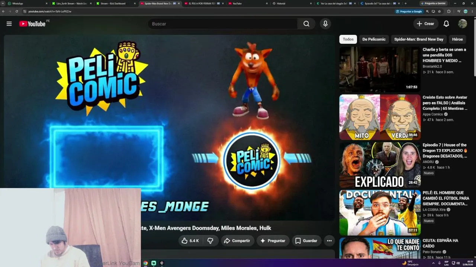The image size is (476, 267).
Task: Visit the ANDRU channel
Action: click(428, 162)
